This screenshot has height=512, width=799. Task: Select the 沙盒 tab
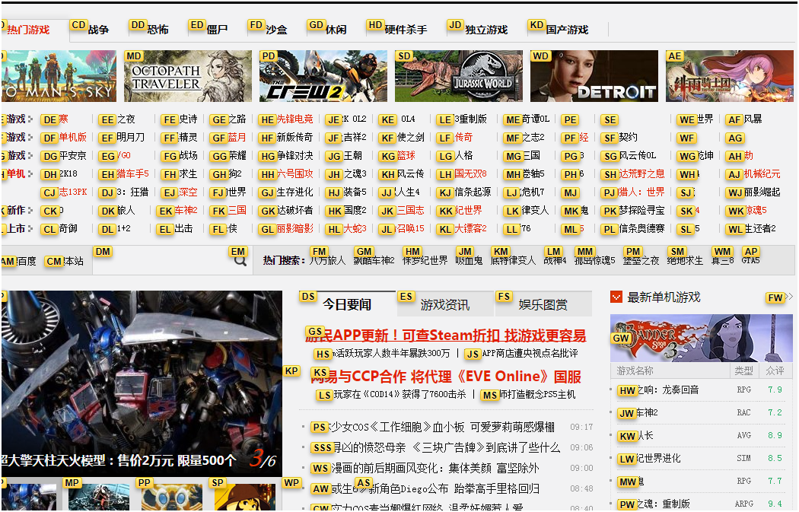point(276,30)
